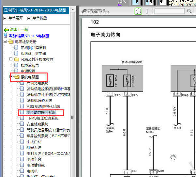196x177 pixels.
Task: Collapse the 电路检修分册 folder
Action: (x=5, y=41)
